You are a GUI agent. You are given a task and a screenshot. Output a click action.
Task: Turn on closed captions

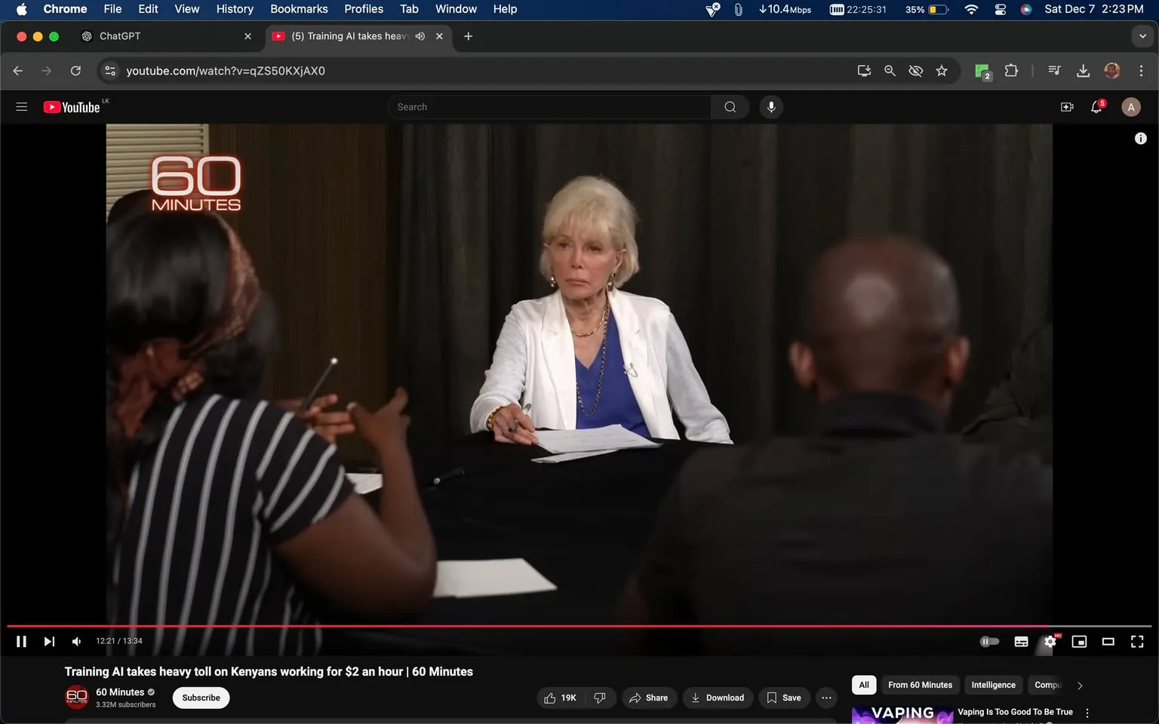1020,641
